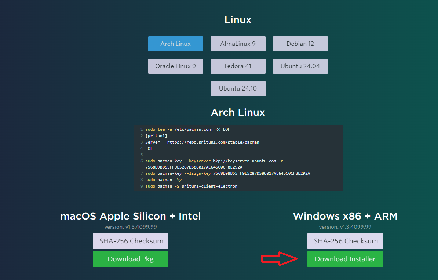Pick the Ubuntu 24.04 button
The width and height of the screenshot is (438, 280).
pyautogui.click(x=300, y=66)
